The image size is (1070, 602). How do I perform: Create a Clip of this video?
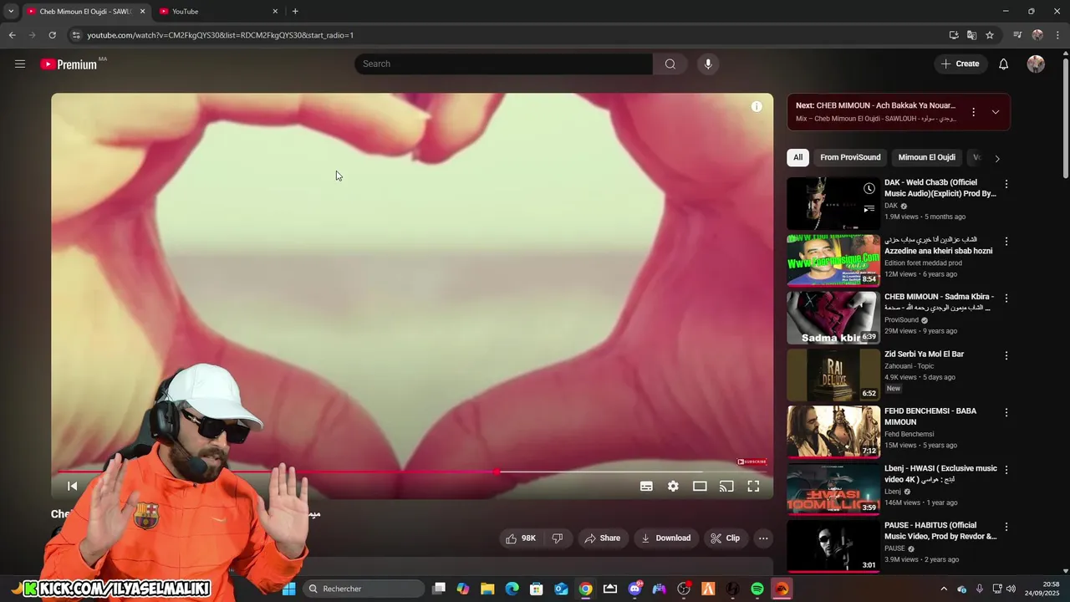[x=726, y=538]
